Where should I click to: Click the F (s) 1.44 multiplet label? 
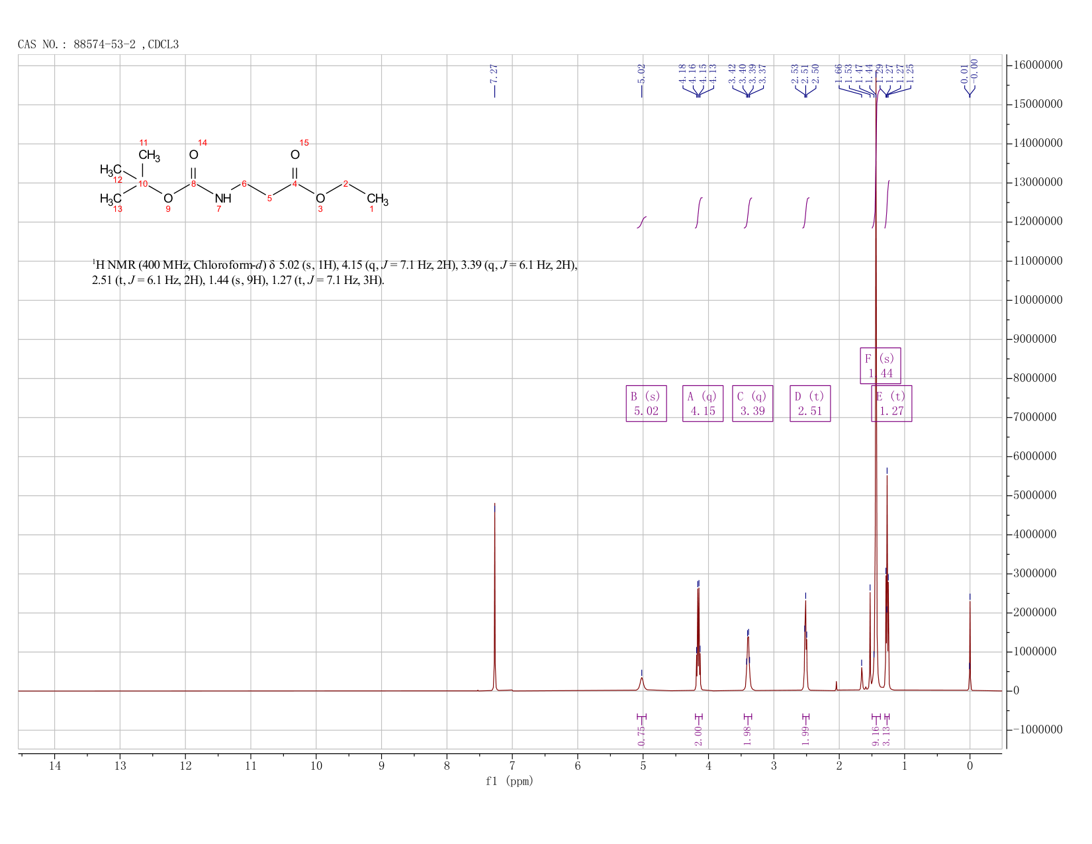[x=880, y=365]
